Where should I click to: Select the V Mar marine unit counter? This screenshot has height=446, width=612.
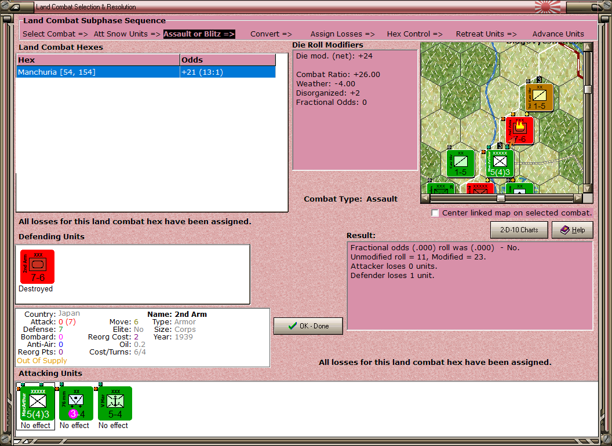coord(115,404)
